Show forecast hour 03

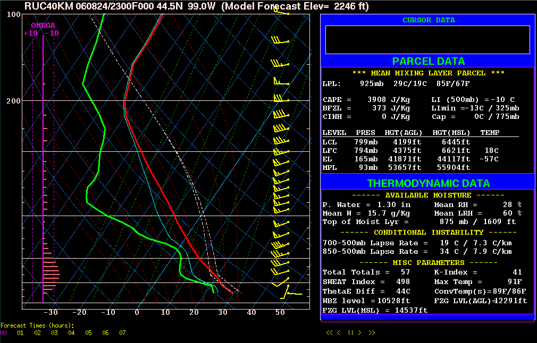(54, 333)
